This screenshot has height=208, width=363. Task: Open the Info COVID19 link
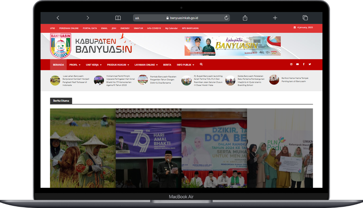(x=154, y=28)
